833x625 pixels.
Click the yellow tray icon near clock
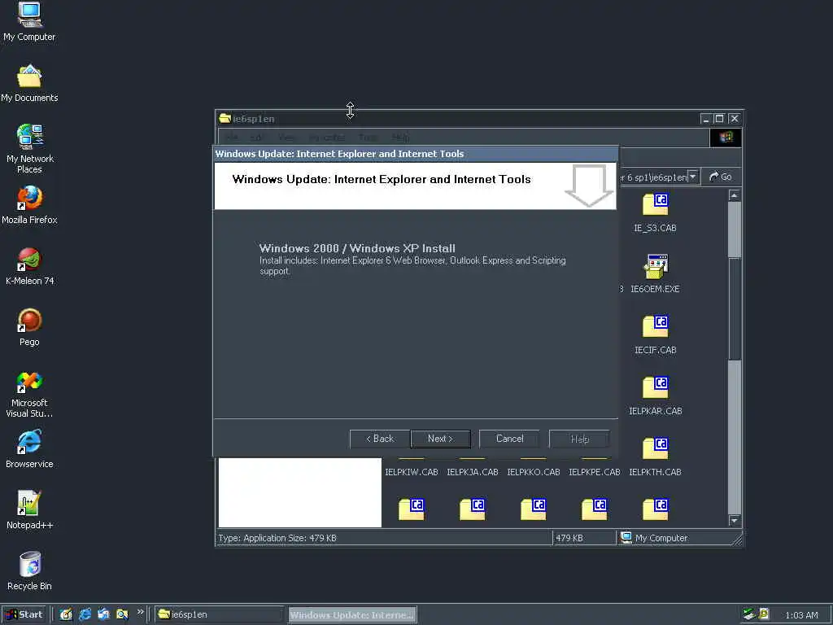pyautogui.click(x=764, y=614)
